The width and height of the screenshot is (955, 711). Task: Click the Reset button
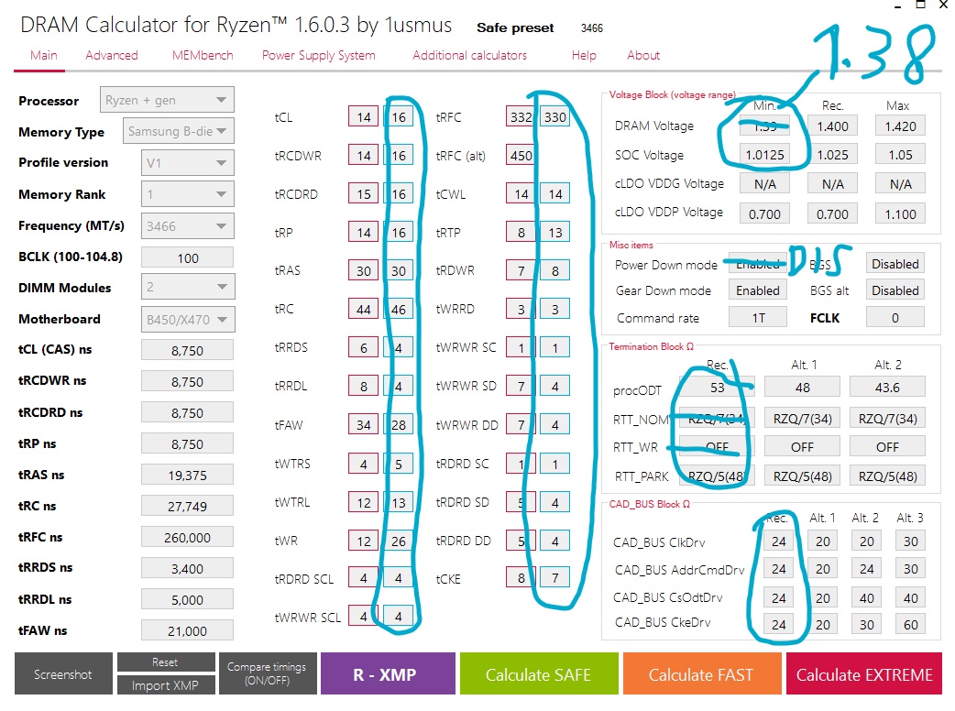pyautogui.click(x=166, y=662)
